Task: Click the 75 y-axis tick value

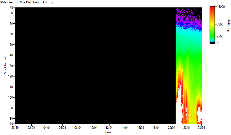Action: click(x=11, y=124)
